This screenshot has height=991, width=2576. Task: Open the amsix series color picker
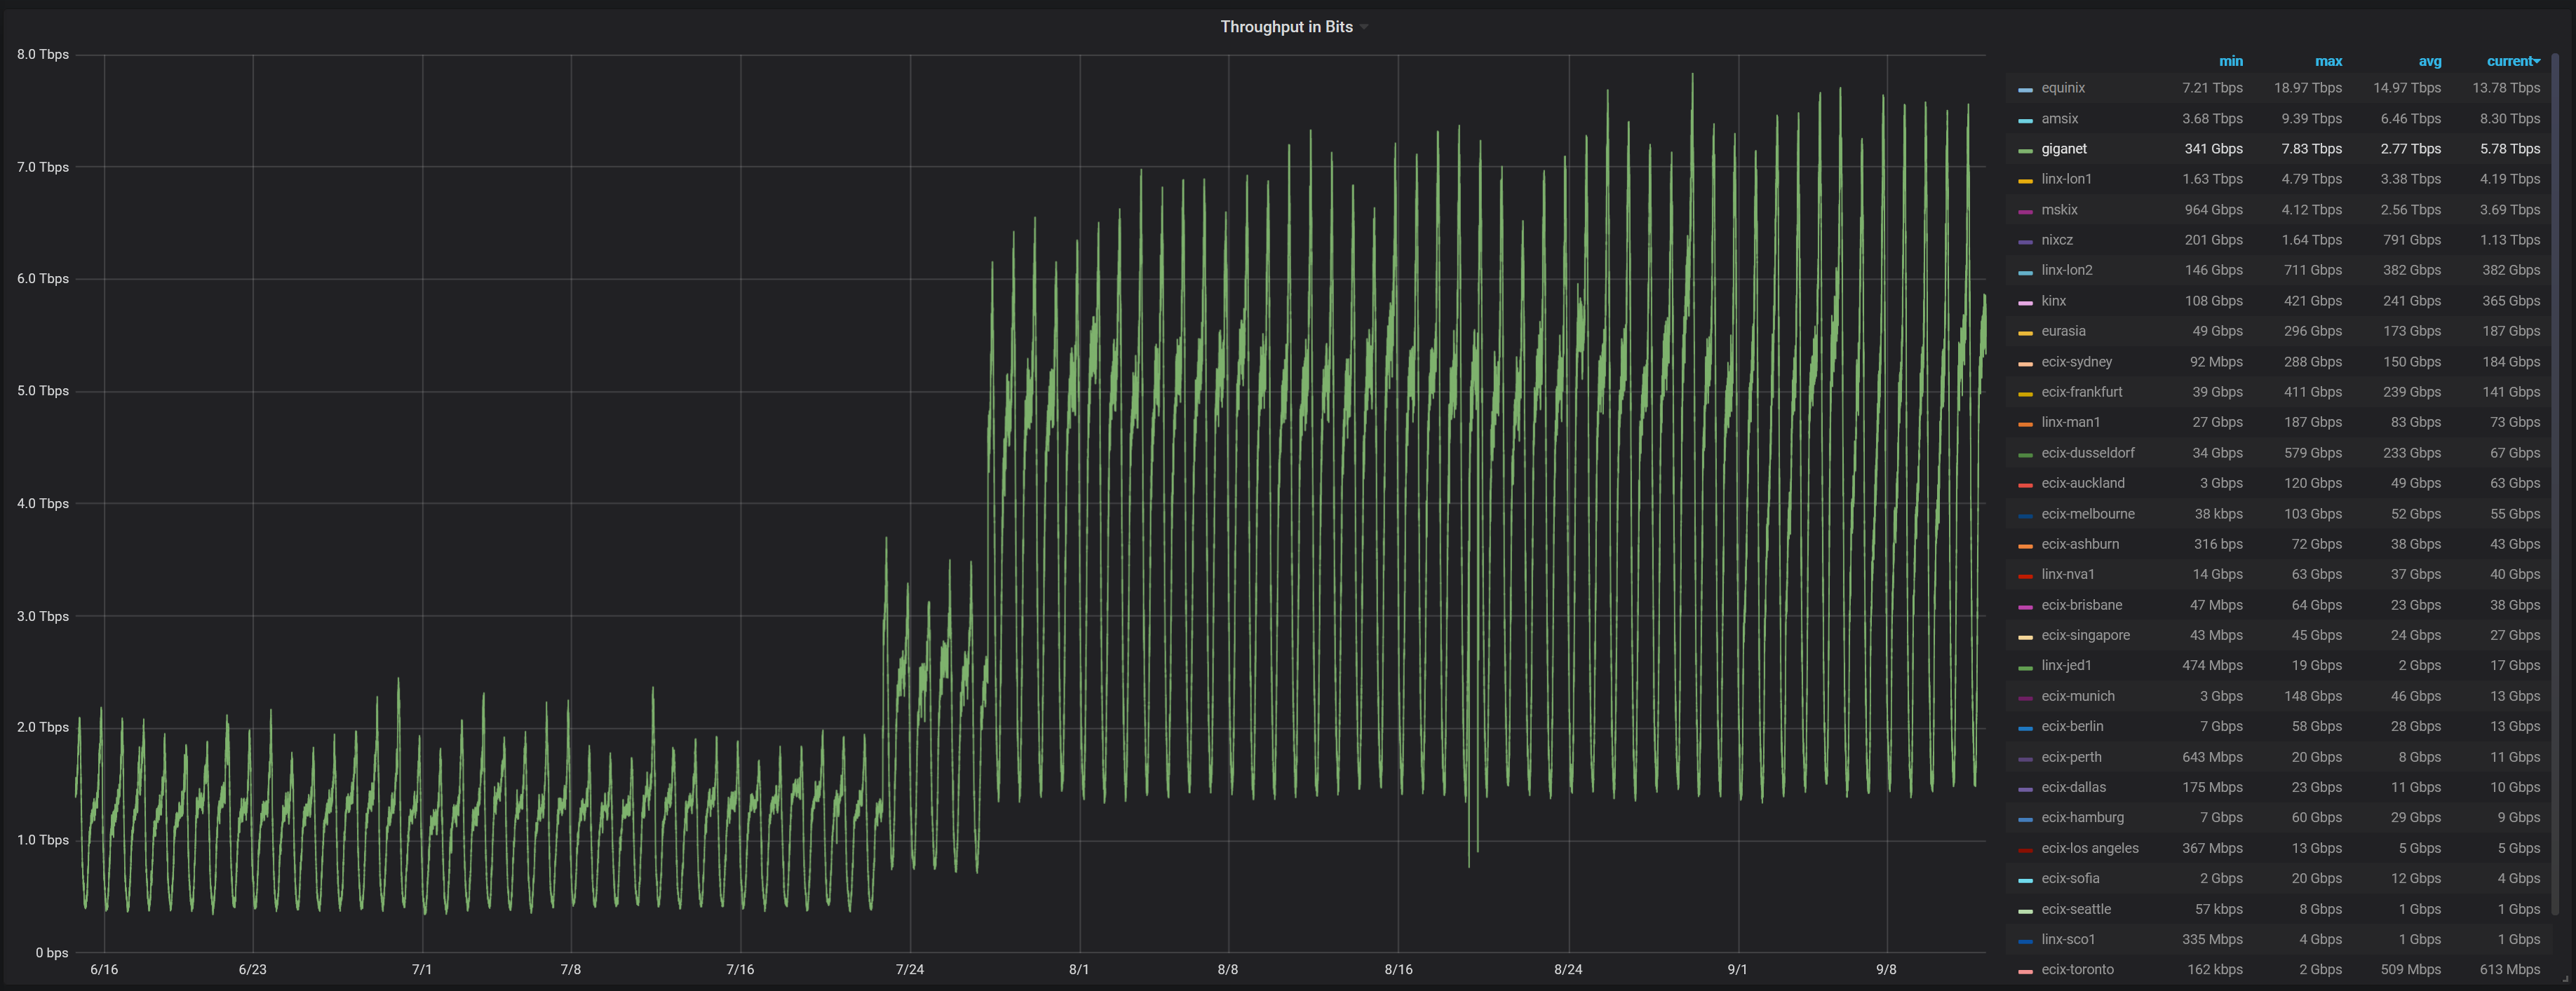click(x=2025, y=120)
